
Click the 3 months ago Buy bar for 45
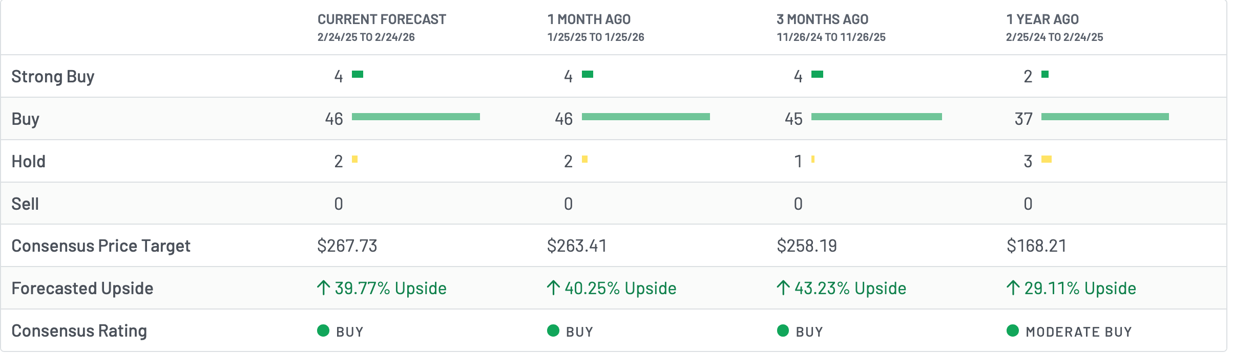876,117
